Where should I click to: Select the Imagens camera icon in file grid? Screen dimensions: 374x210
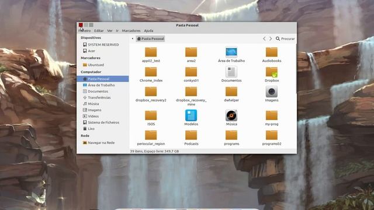click(272, 92)
